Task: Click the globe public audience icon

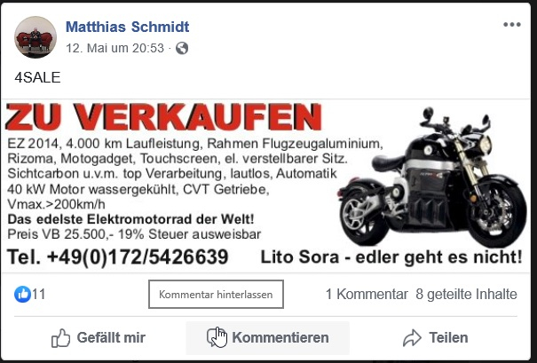Action: (182, 48)
